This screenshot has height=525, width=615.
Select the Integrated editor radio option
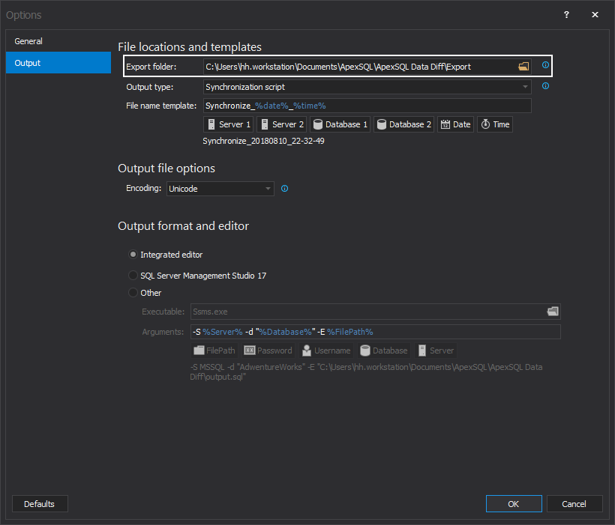tap(133, 255)
